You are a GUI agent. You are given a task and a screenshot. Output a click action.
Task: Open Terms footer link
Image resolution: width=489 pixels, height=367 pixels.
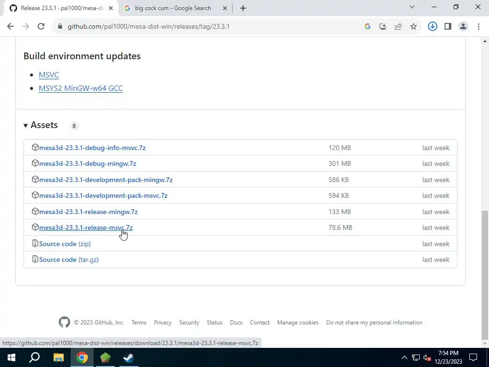coord(139,323)
